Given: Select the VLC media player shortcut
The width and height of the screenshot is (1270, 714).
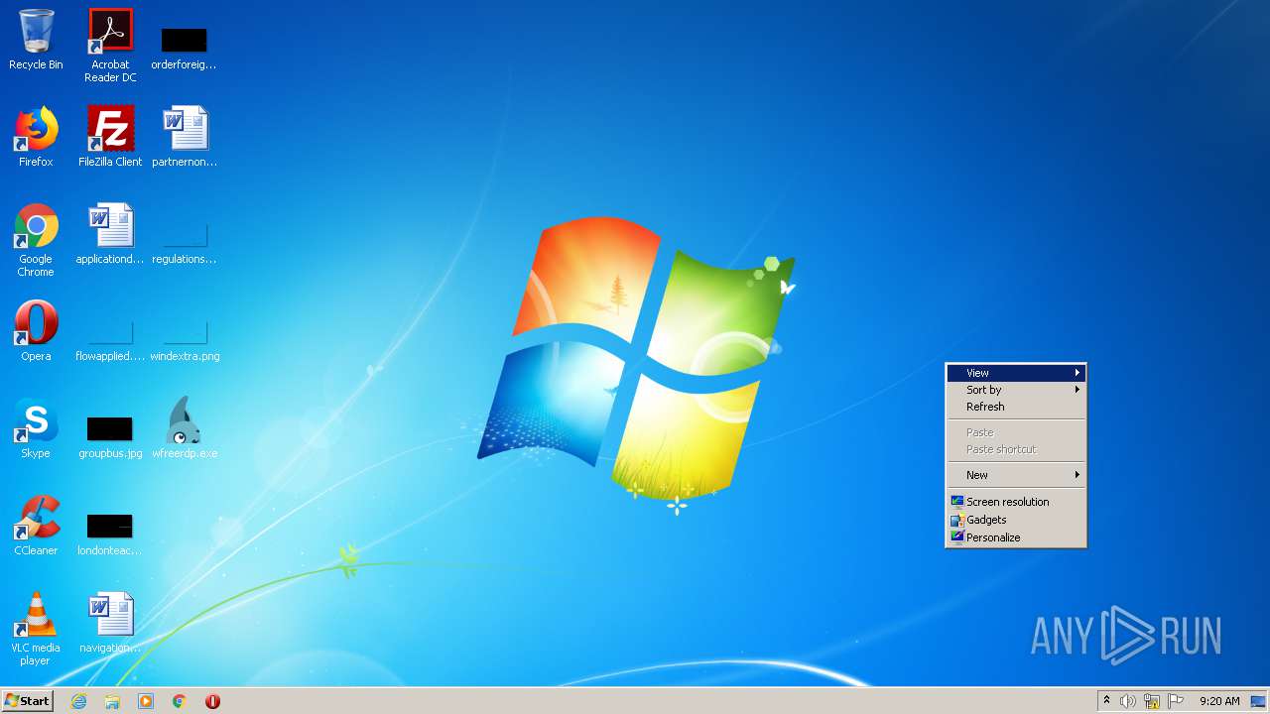Looking at the screenshot, I should [x=36, y=629].
